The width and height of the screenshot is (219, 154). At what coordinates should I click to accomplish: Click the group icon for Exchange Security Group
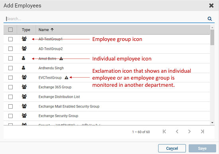click(24, 116)
